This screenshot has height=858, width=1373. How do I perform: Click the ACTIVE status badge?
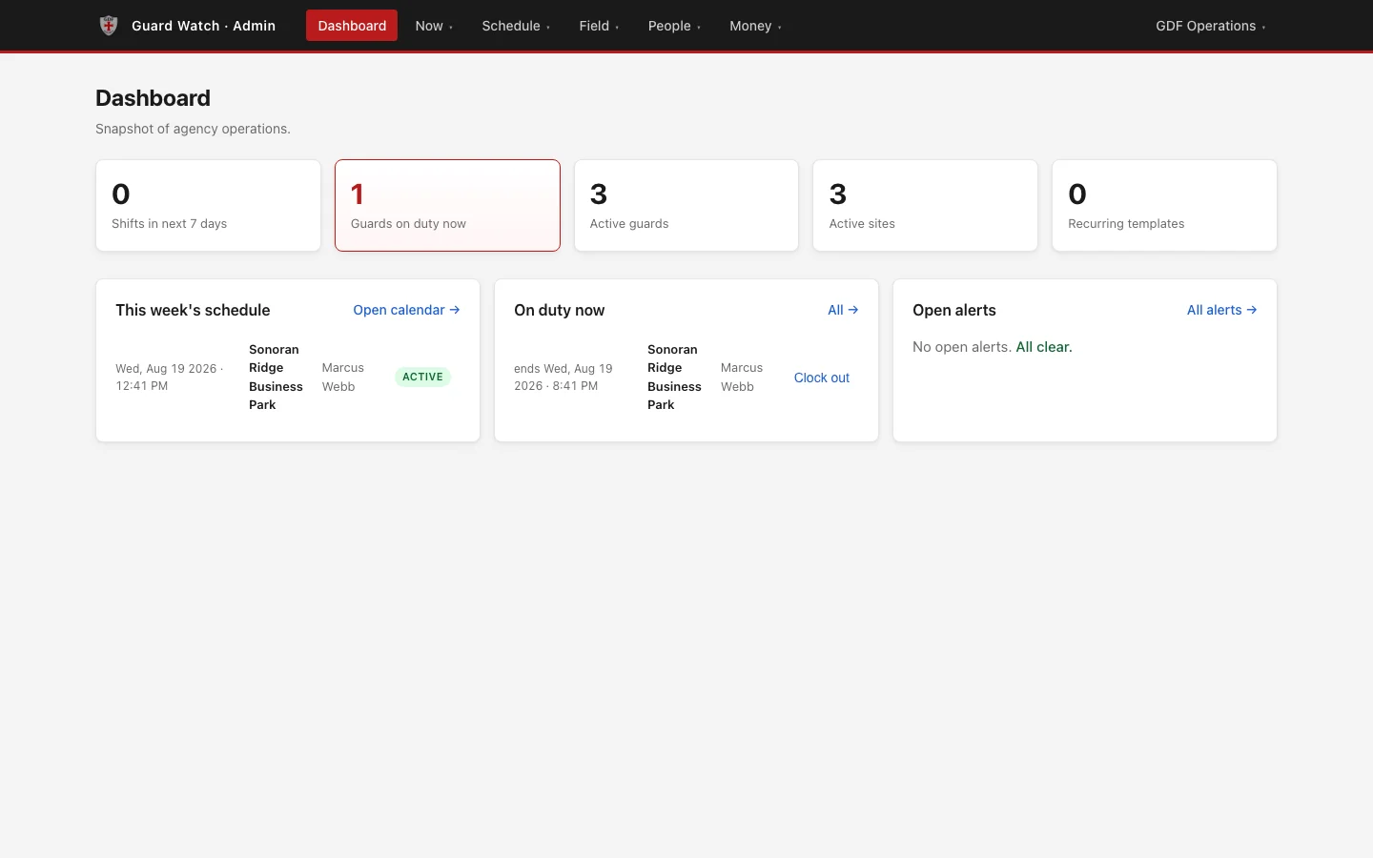422,377
